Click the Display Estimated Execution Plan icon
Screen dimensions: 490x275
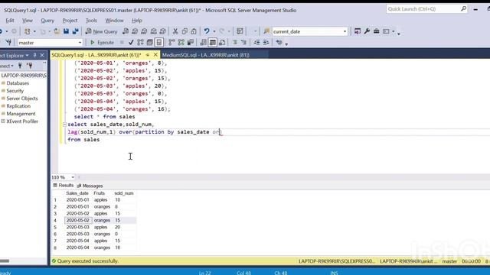[x=140, y=43]
